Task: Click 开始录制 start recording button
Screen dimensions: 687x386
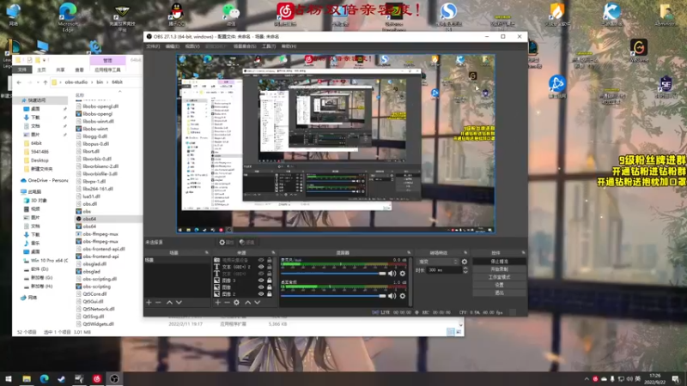Action: click(500, 269)
